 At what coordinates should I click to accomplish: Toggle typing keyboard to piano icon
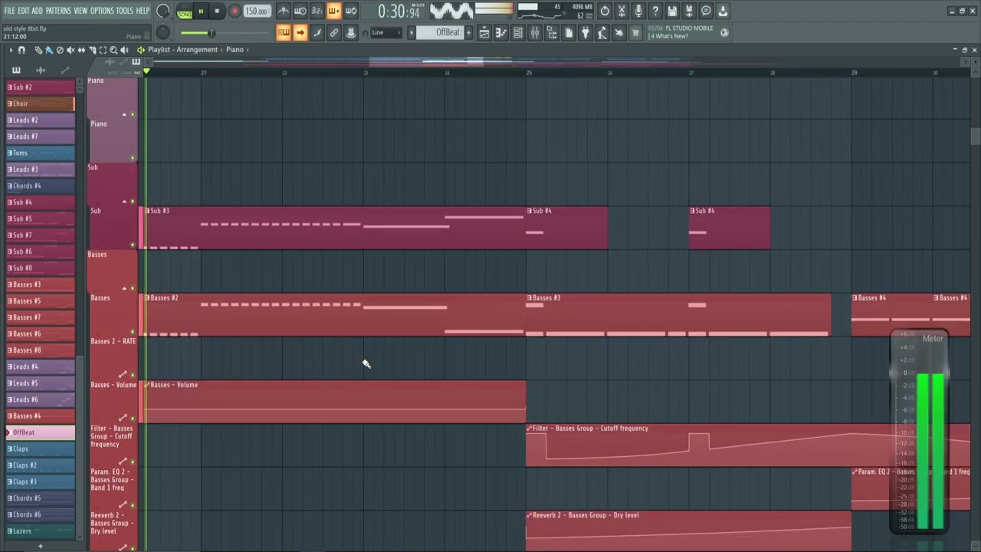pyautogui.click(x=284, y=32)
